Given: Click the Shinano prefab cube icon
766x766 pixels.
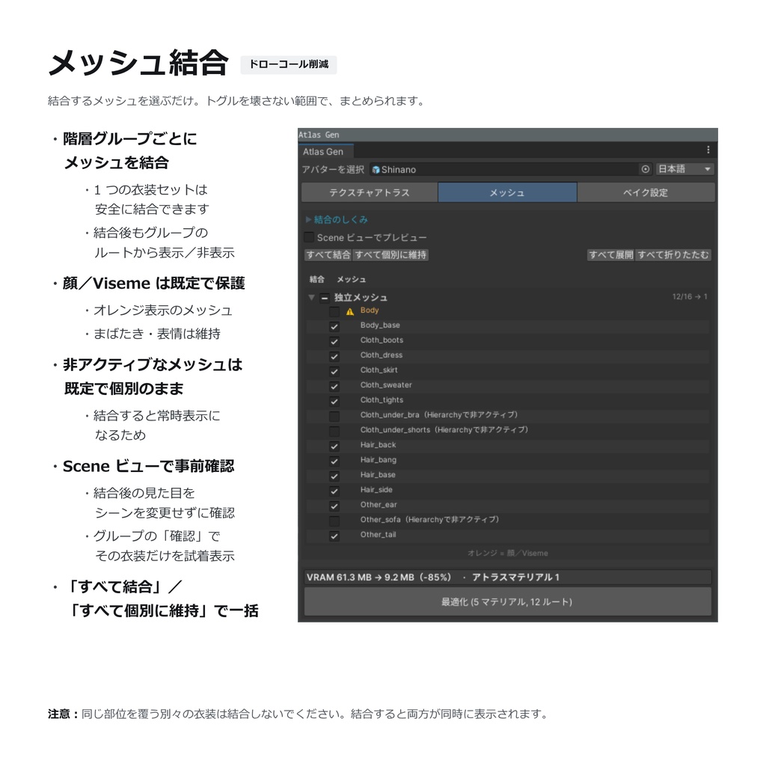Looking at the screenshot, I should point(376,170).
